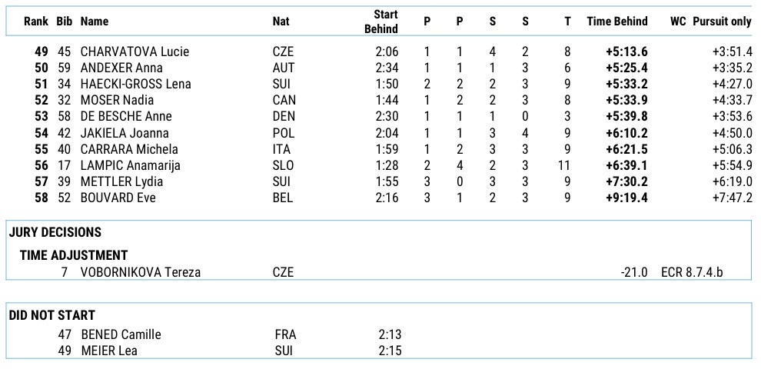Viewport: 761px width, 369px height.
Task: Select METTLER Lydia's pursuit time +6:19.0
Action: (x=732, y=181)
